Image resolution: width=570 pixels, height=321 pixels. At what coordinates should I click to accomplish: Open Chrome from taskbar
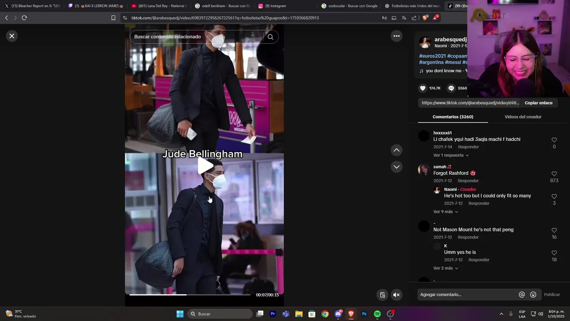point(325,314)
